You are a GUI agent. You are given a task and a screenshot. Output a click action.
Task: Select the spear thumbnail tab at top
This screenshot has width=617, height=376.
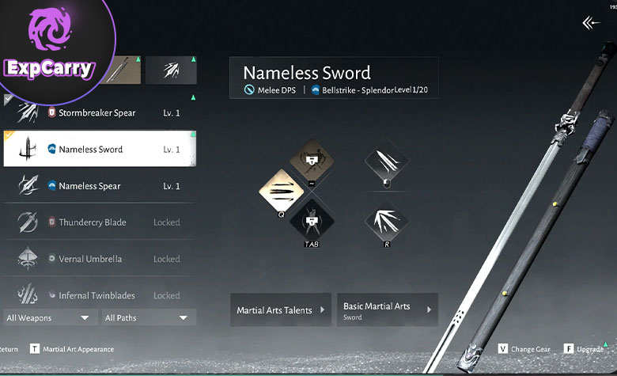point(171,70)
